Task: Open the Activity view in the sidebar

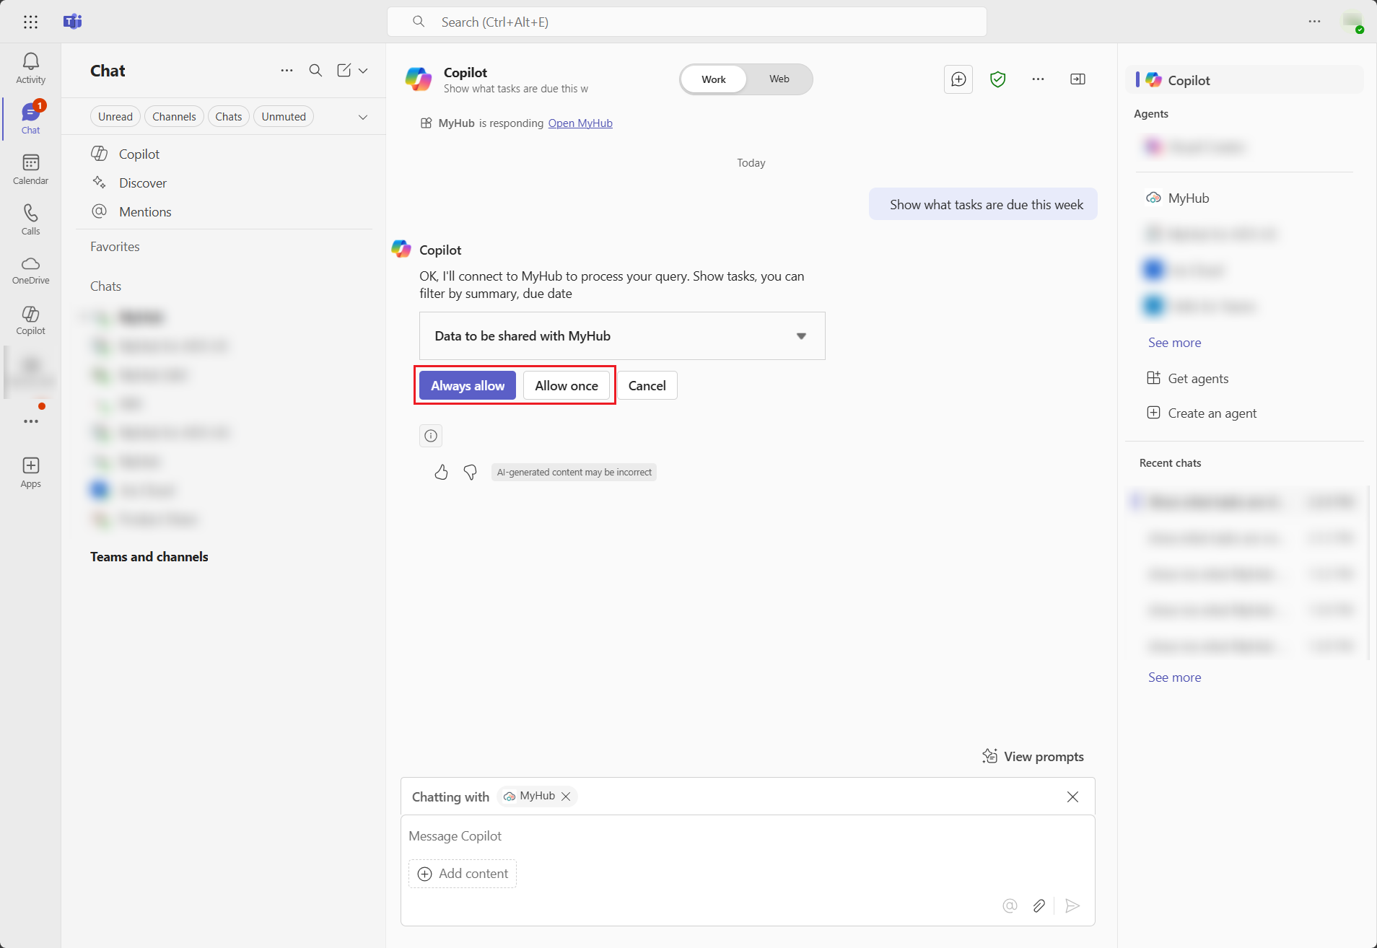Action: (x=30, y=67)
